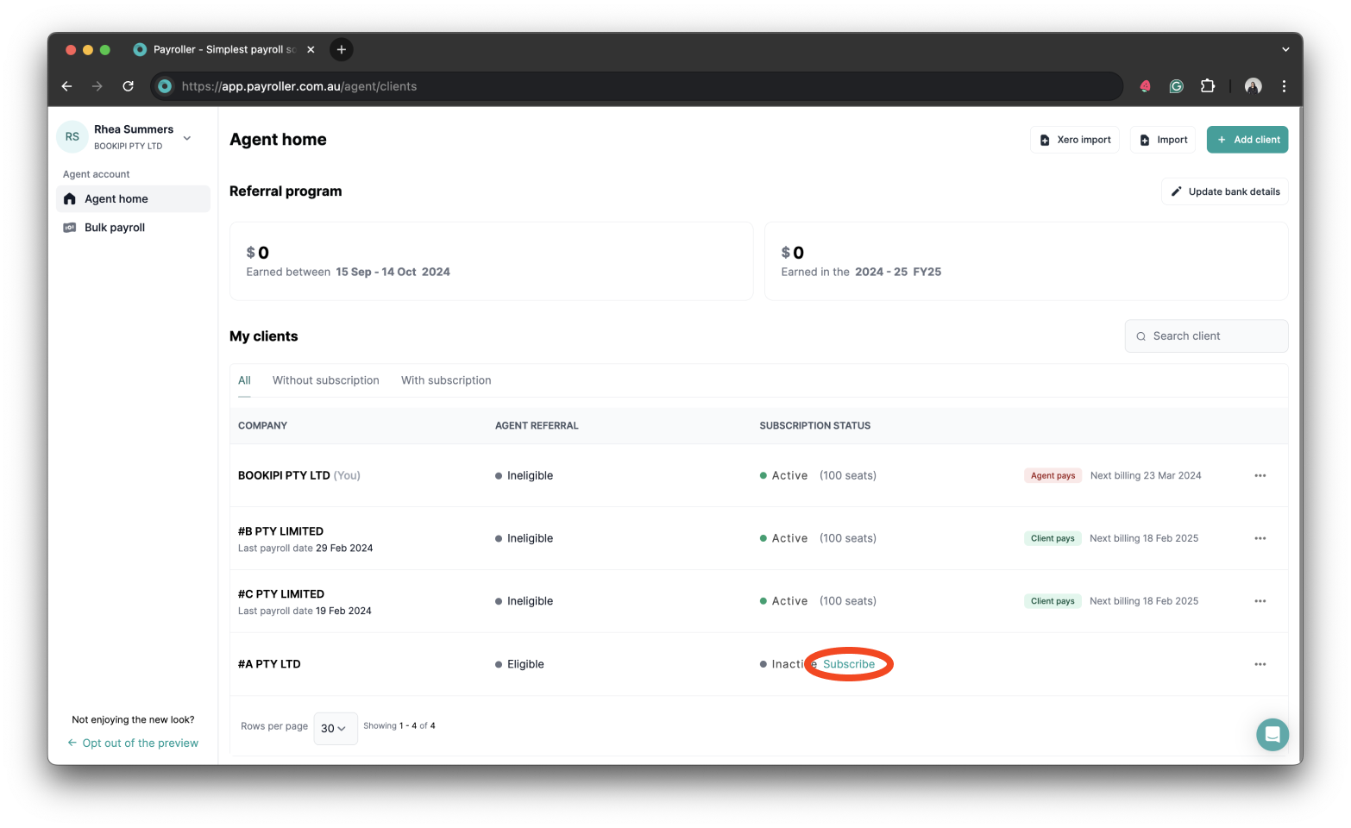Expand the Rhea Summers account dropdown
This screenshot has height=828, width=1351.
(187, 138)
